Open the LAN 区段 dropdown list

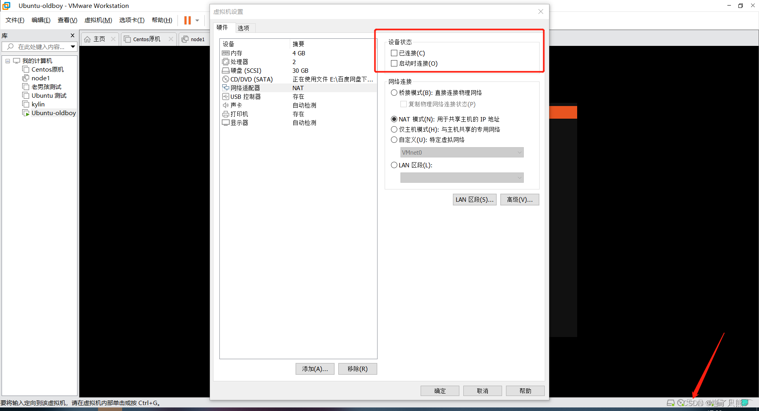coord(462,178)
